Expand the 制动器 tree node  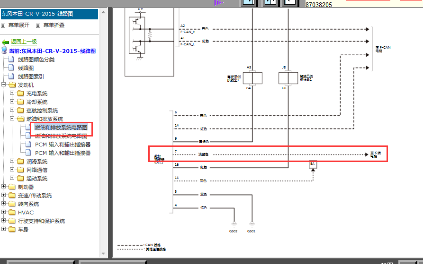coord(3,186)
